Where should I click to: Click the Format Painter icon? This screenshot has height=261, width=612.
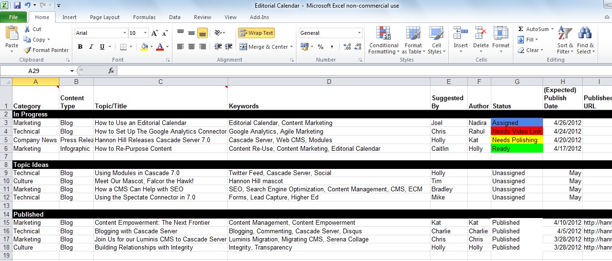coord(28,50)
